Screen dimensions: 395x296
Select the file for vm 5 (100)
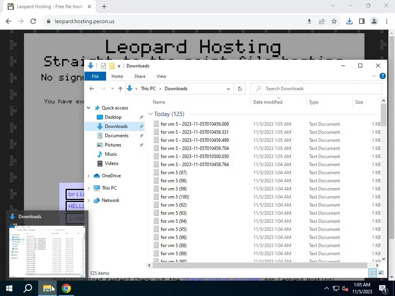(175, 197)
